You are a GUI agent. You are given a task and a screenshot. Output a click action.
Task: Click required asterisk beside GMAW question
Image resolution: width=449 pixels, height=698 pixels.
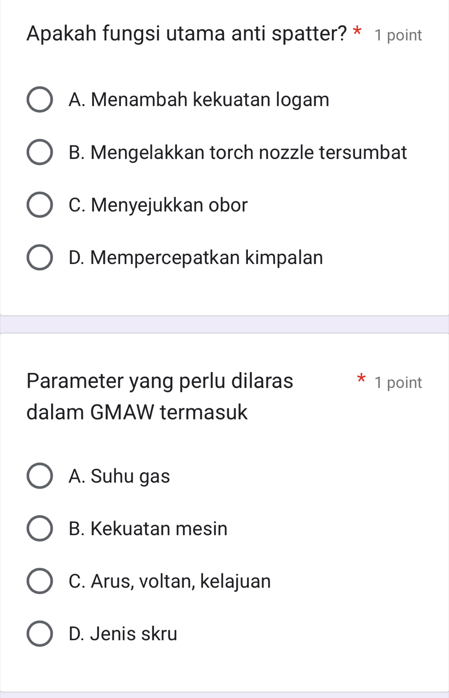[x=362, y=379]
